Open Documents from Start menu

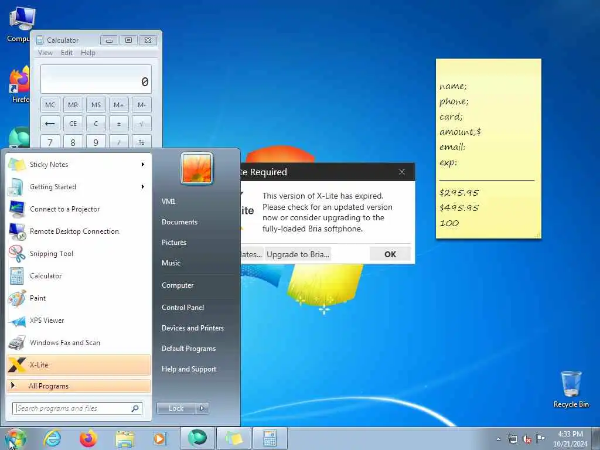pos(179,222)
